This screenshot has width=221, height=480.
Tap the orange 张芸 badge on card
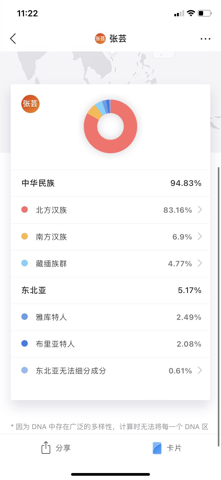(x=30, y=104)
